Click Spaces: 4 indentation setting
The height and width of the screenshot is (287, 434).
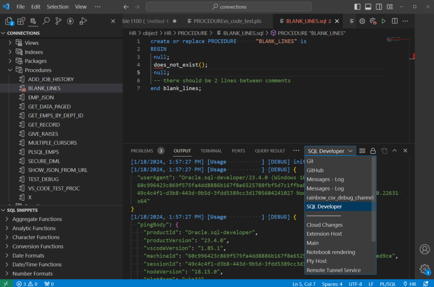click(x=332, y=284)
